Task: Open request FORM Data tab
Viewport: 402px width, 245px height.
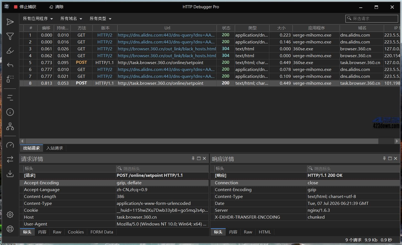Action: point(102,232)
